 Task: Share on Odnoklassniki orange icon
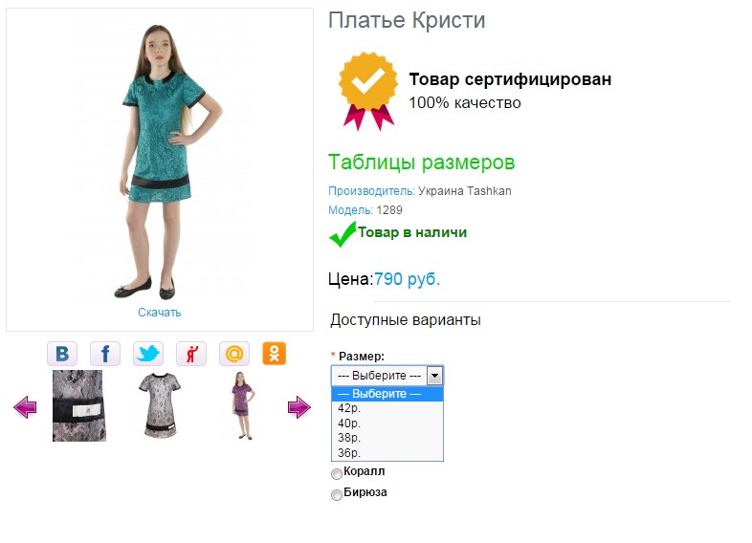click(x=275, y=354)
